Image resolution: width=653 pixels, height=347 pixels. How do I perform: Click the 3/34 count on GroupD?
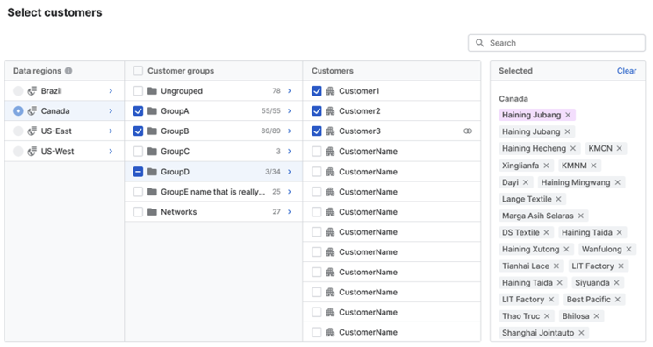[272, 172]
